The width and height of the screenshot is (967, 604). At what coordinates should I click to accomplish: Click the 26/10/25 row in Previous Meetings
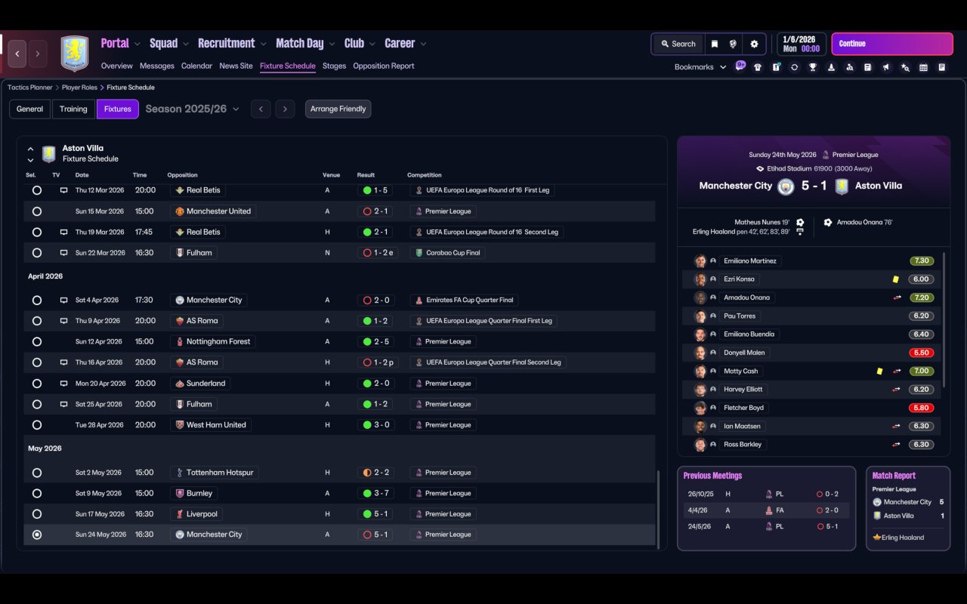click(767, 495)
